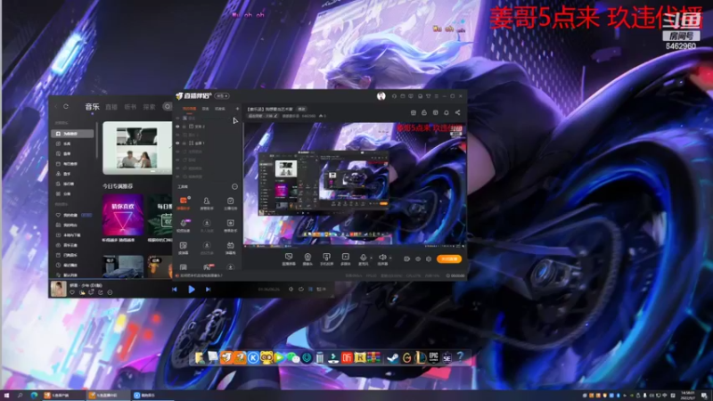Toggle the eye preview icon beside the settings gear
713x401 pixels.
pyautogui.click(x=418, y=259)
